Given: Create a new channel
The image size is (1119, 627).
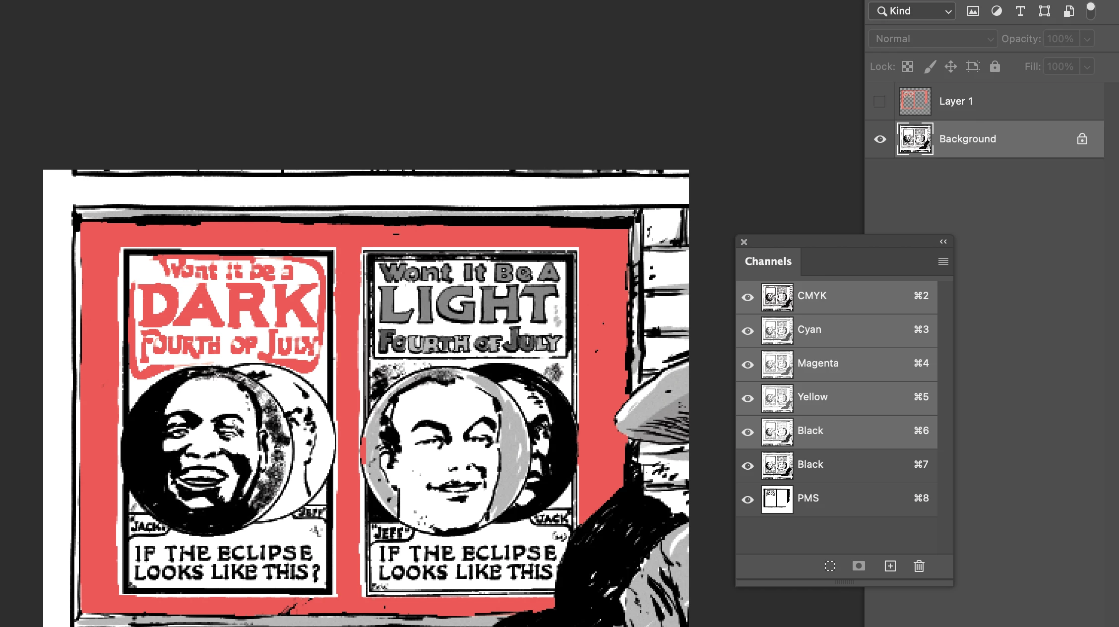Looking at the screenshot, I should pos(890,566).
